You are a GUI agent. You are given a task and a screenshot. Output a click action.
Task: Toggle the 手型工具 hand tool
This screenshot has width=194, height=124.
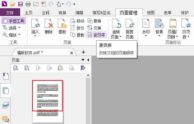[x=14, y=21]
